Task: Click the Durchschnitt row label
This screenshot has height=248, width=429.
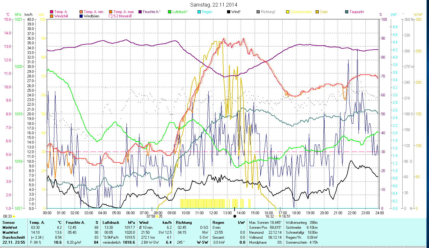Action: click(x=13, y=237)
